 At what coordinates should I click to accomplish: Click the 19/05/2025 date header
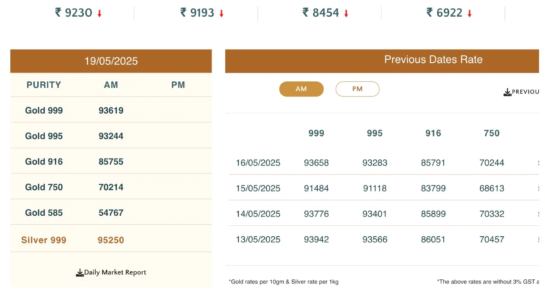point(111,61)
